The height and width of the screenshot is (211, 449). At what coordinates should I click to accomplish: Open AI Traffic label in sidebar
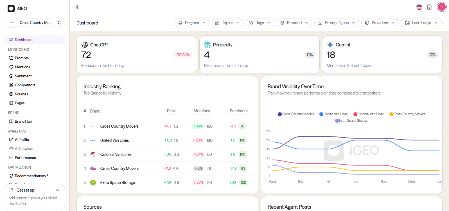(22, 140)
